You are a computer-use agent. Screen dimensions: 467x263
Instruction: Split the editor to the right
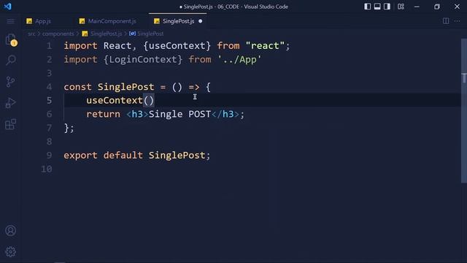click(446, 21)
